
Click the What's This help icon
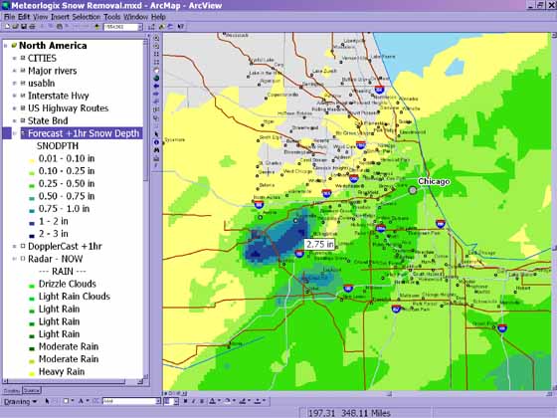(181, 27)
